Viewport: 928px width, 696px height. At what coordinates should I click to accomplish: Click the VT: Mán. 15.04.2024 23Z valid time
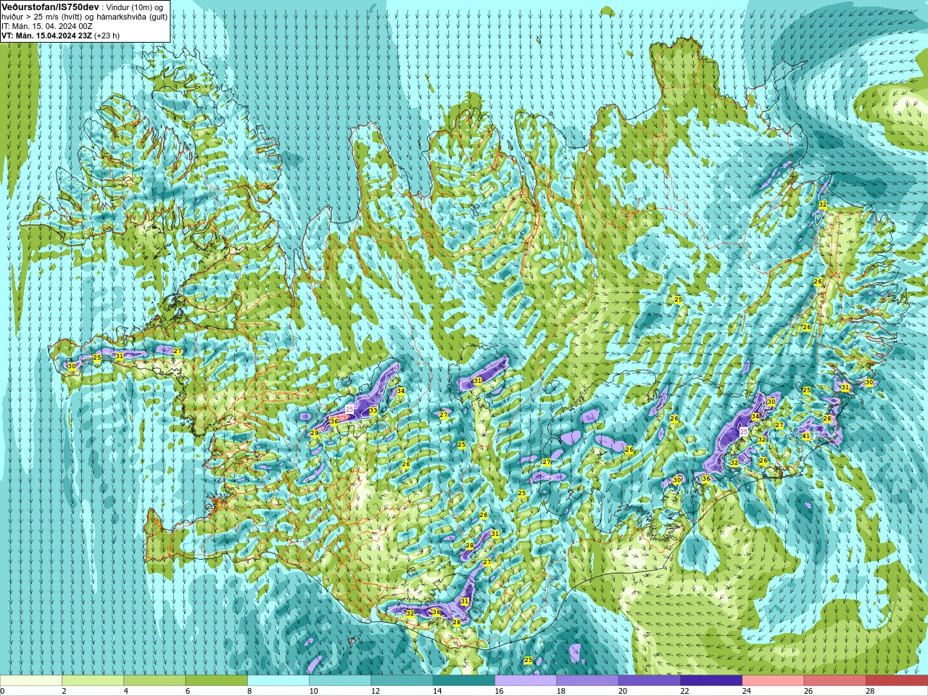click(x=46, y=35)
